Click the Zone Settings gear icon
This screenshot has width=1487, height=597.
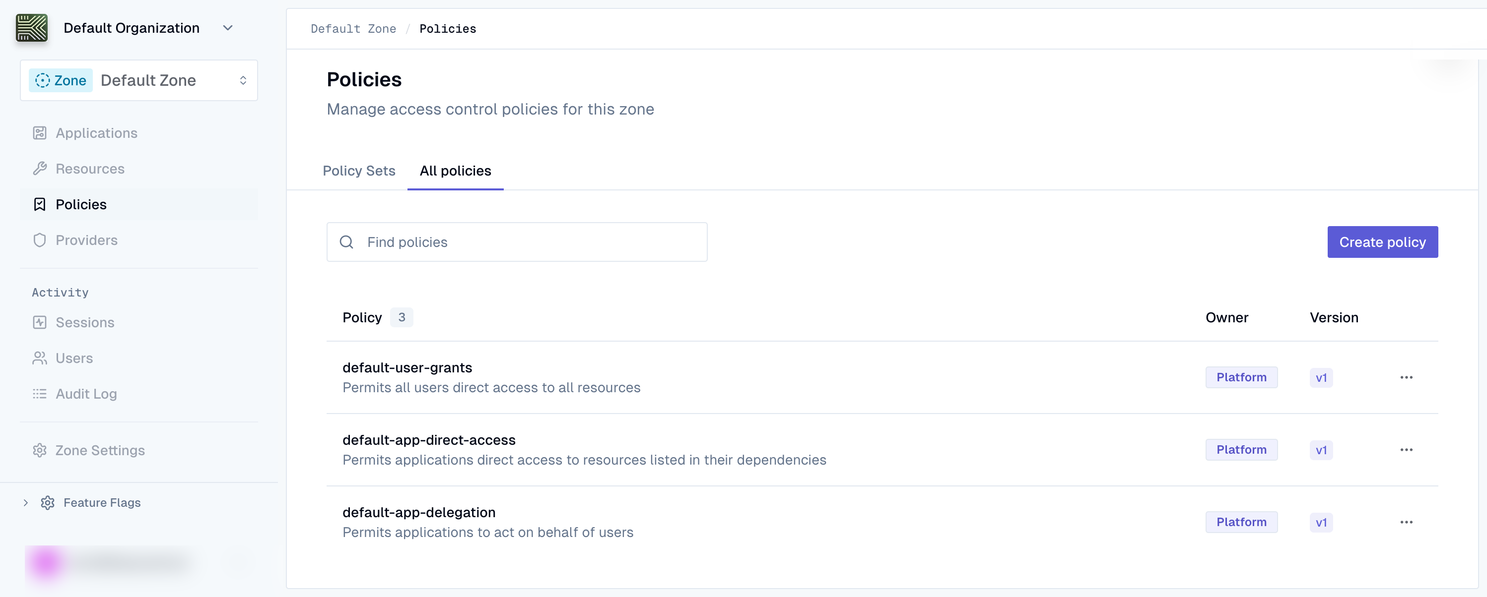tap(39, 450)
